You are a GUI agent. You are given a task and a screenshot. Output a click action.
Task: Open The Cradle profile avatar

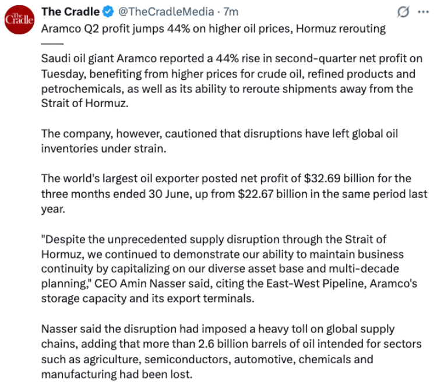tap(19, 20)
